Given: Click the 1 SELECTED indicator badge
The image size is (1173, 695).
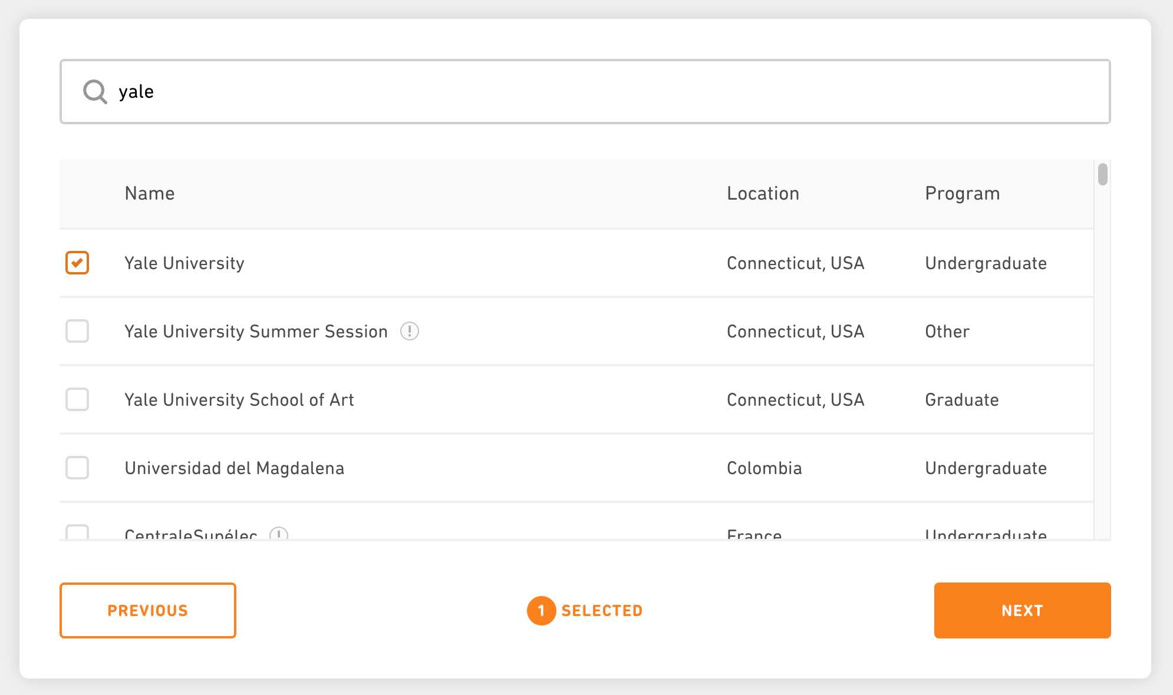Looking at the screenshot, I should point(585,611).
